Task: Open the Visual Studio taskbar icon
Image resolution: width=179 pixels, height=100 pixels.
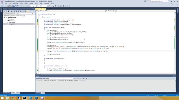Action: point(24,98)
